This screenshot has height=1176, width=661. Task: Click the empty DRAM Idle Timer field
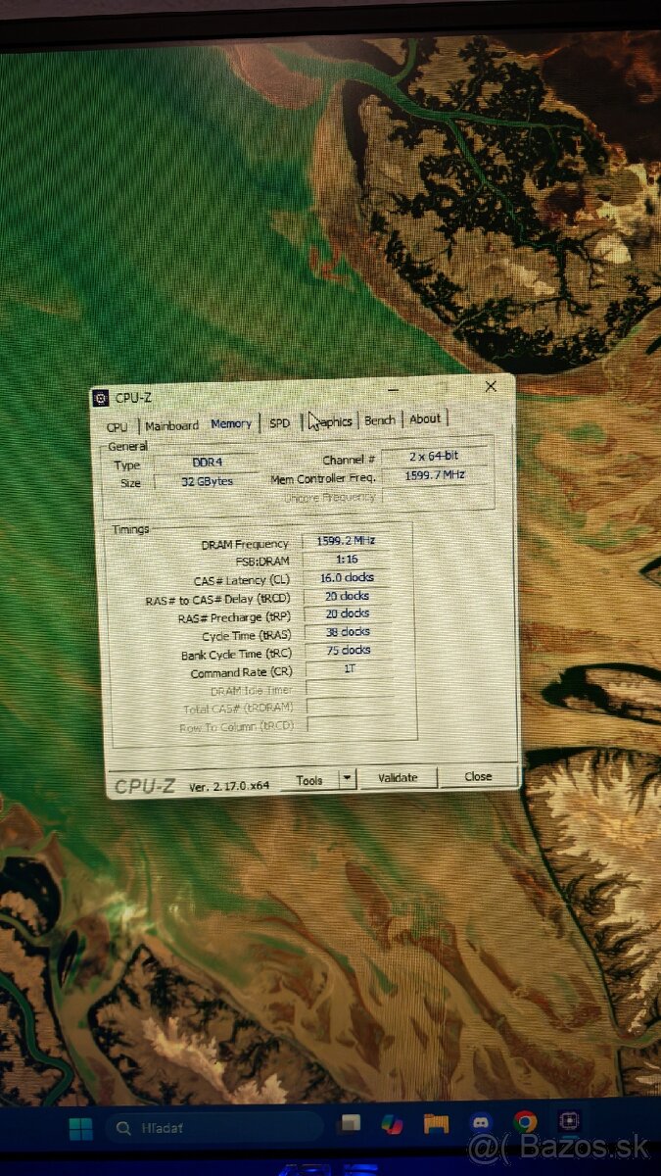tap(351, 689)
